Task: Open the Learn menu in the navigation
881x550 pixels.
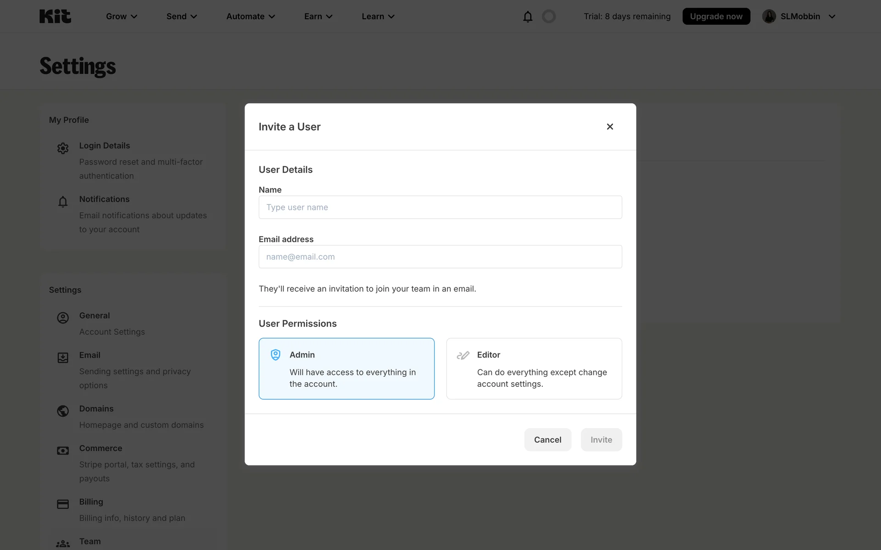Action: tap(378, 16)
